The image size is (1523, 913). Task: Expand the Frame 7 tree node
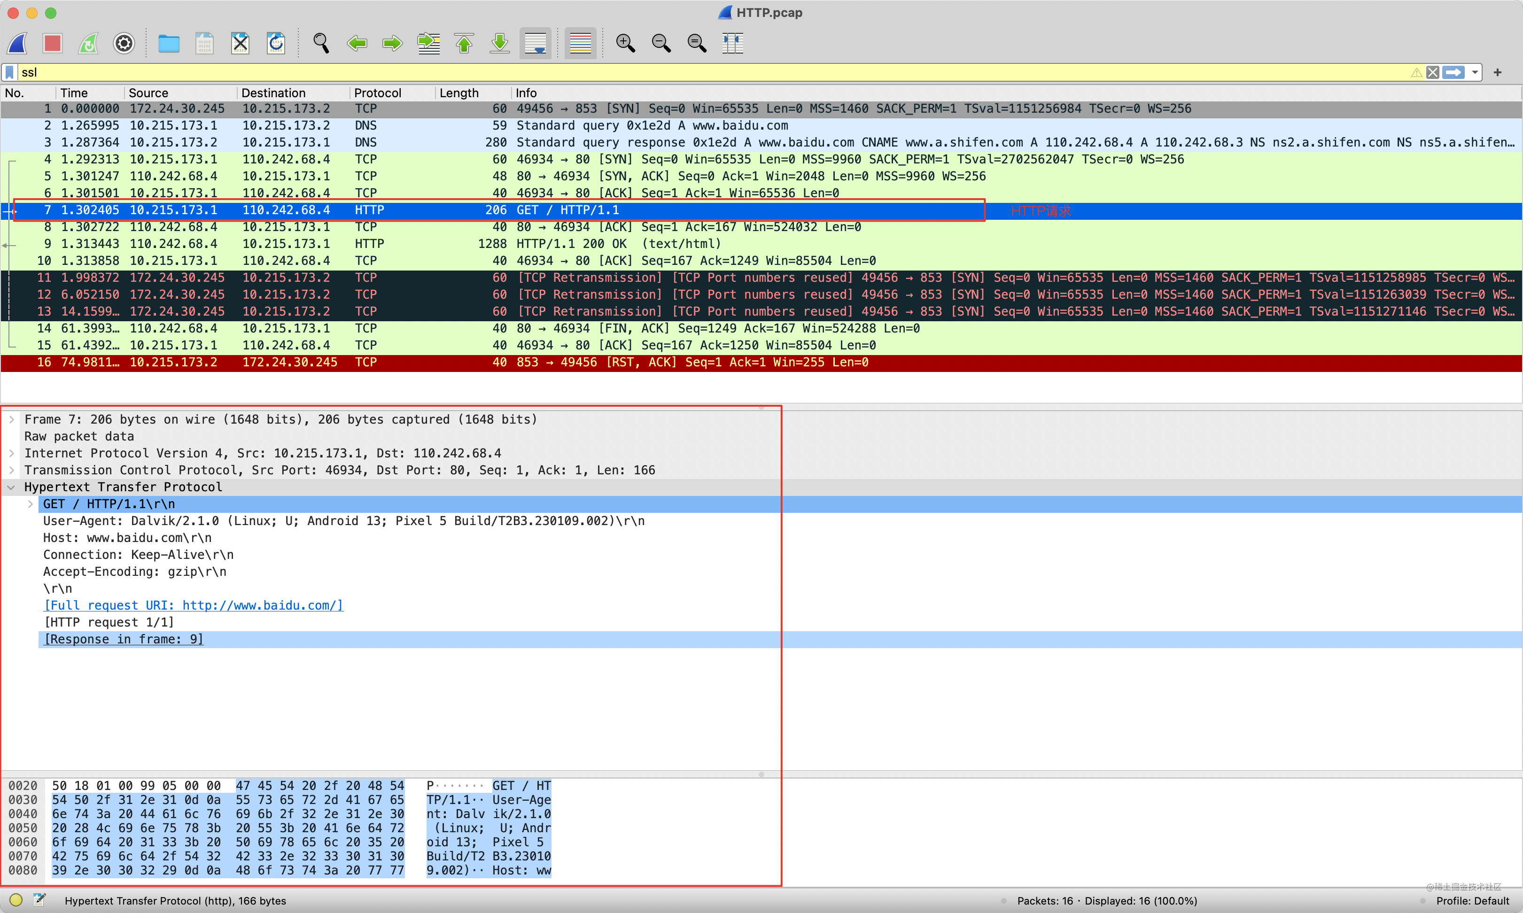click(11, 419)
